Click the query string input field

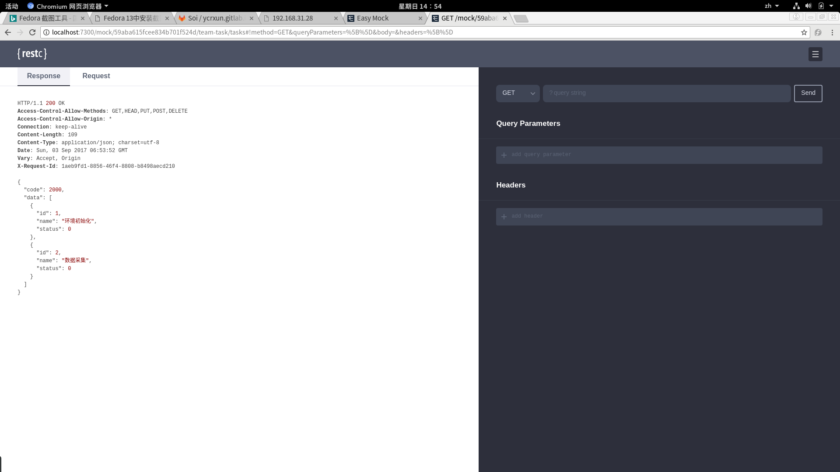[667, 92]
